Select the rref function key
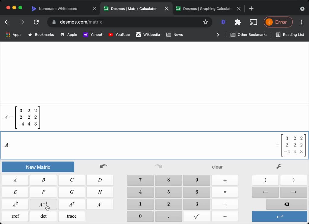 [x=15, y=216]
